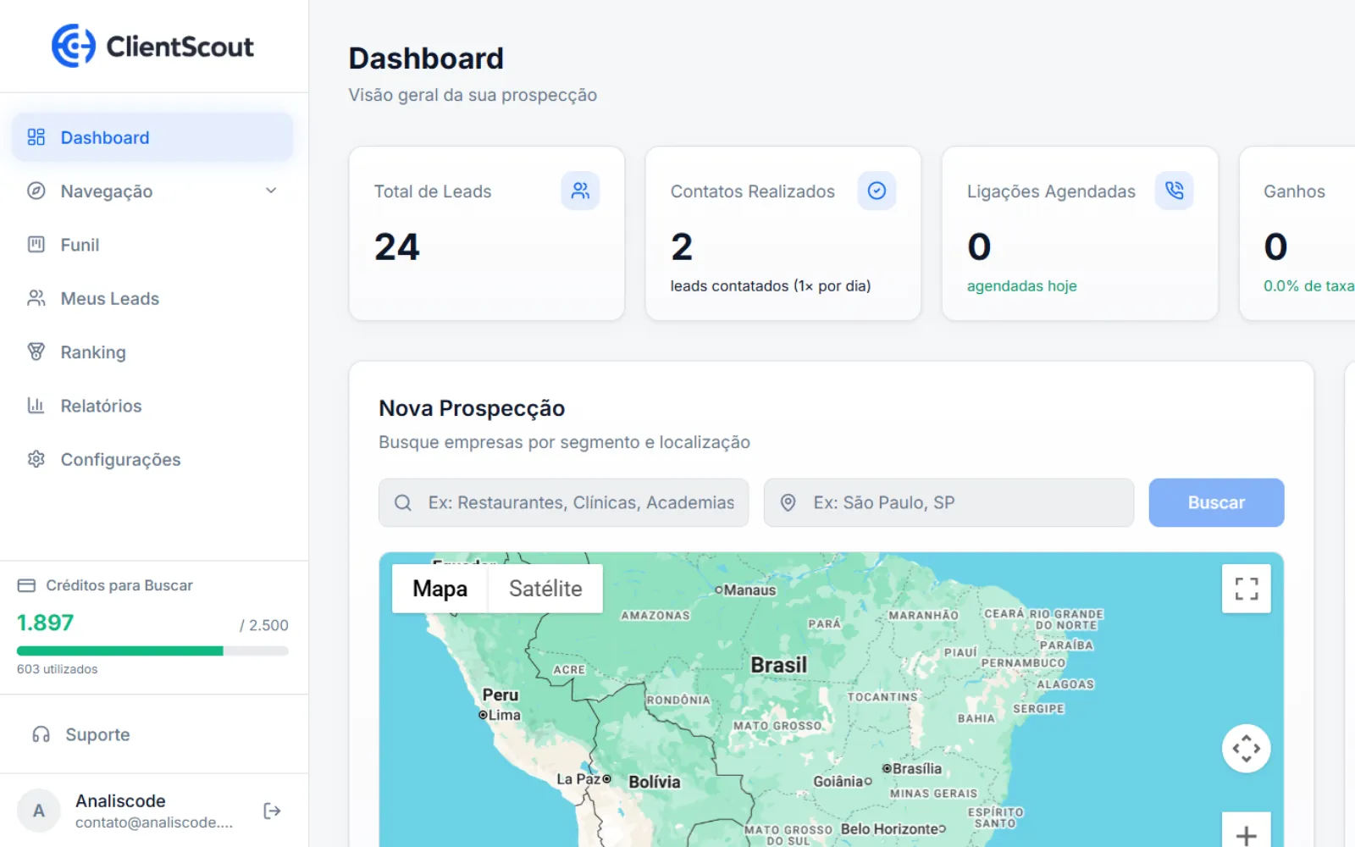Open Suporte link
The height and width of the screenshot is (847, 1355).
coord(152,734)
